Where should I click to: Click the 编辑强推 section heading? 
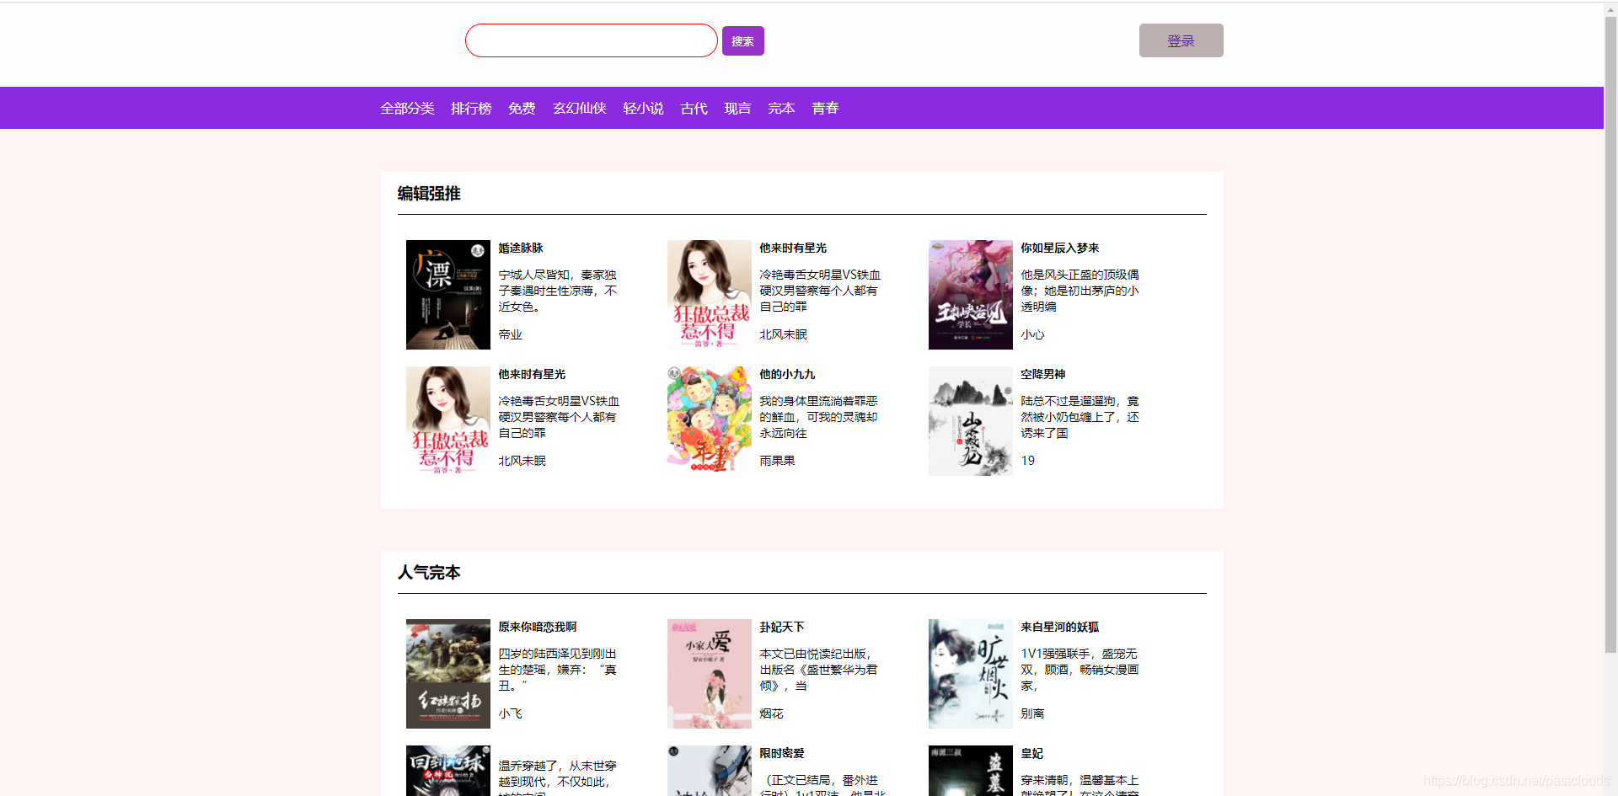(x=429, y=194)
